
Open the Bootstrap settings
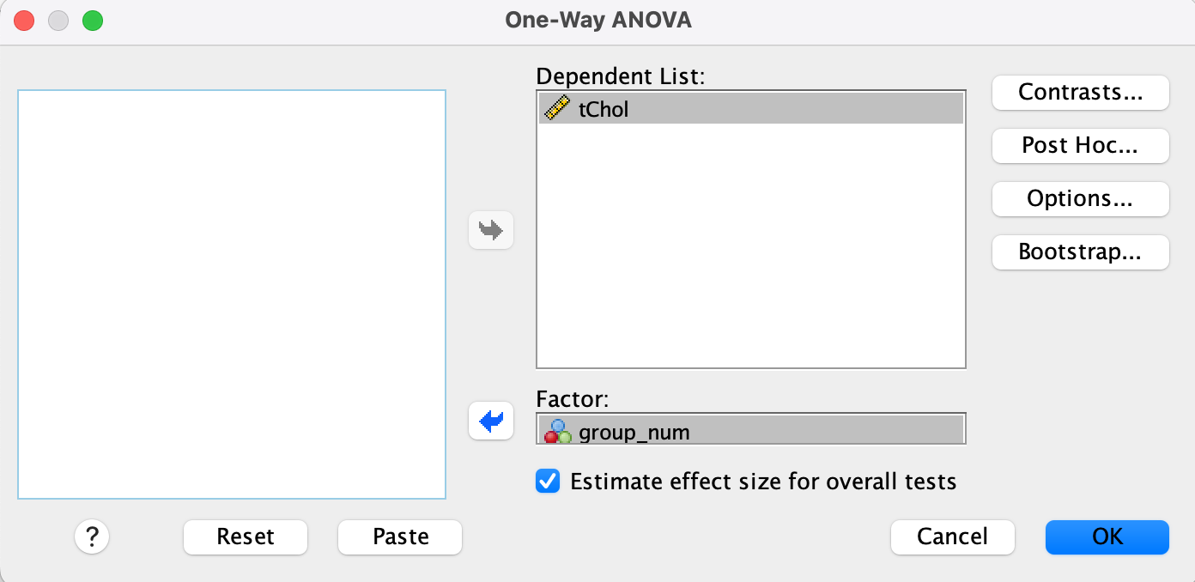point(1080,252)
